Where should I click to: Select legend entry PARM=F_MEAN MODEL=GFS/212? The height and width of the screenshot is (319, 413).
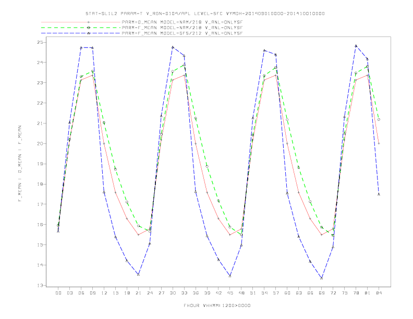pos(182,33)
